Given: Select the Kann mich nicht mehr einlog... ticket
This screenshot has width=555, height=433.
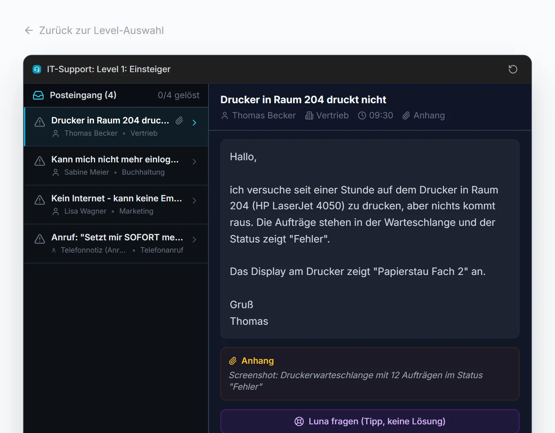Looking at the screenshot, I should [116, 166].
